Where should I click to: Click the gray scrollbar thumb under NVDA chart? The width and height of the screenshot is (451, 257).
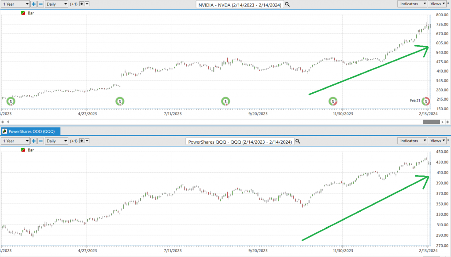click(x=431, y=122)
